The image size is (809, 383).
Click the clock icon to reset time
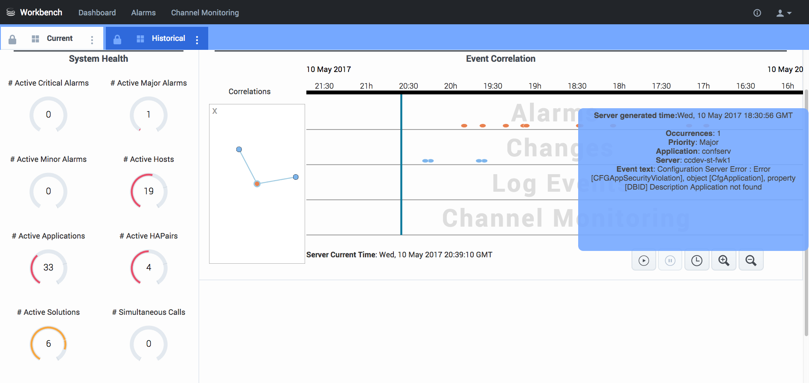[x=696, y=261]
